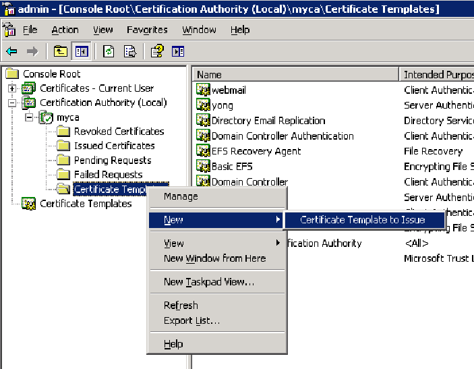Select Certificate Template to Issue
The height and width of the screenshot is (369, 474).
click(x=364, y=220)
